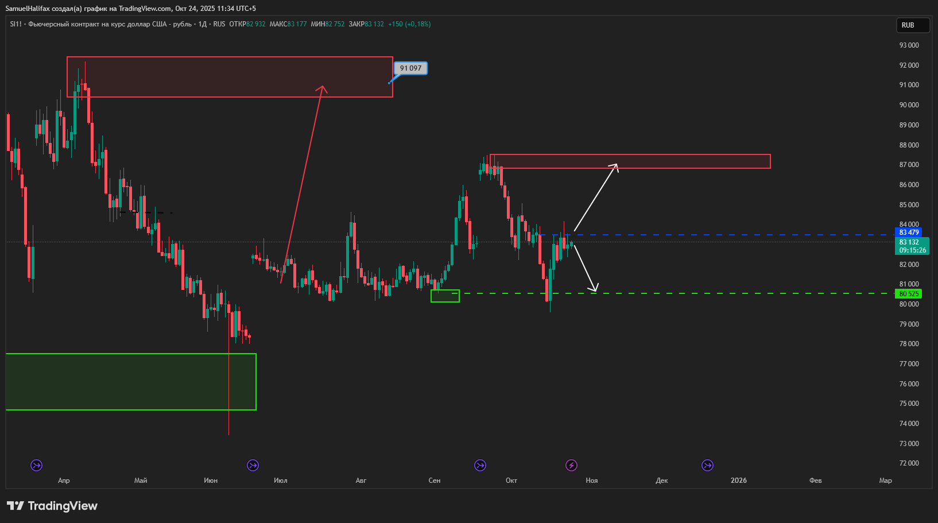Click the low value МИН 82 752
The width and height of the screenshot is (938, 523).
pos(328,24)
